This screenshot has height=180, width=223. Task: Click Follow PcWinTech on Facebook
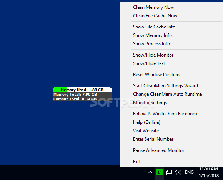[x=171, y=114]
